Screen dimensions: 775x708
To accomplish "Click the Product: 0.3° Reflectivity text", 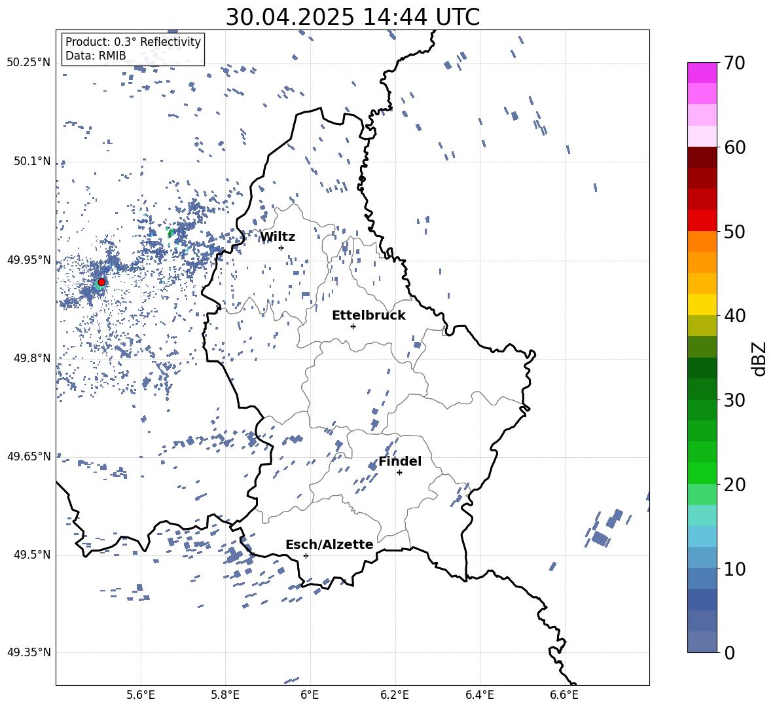I will 133,42.
